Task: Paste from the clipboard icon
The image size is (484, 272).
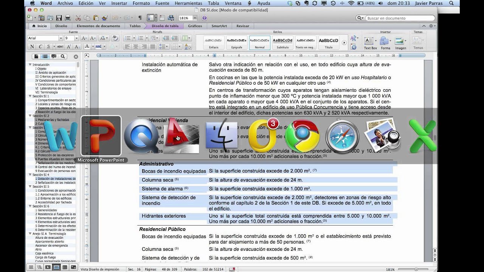Action: point(96,18)
